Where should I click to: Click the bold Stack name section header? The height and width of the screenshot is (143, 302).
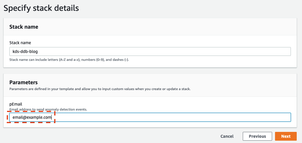(24, 27)
